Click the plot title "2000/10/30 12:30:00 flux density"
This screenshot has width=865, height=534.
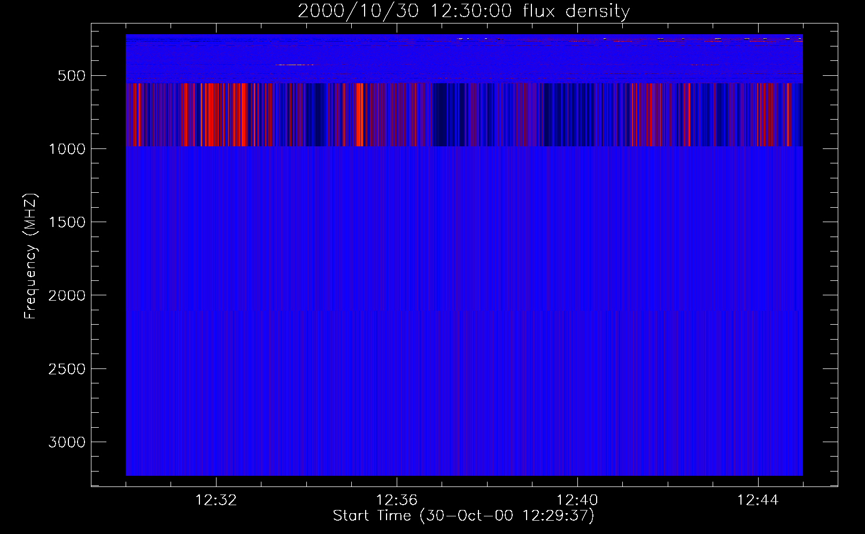point(464,11)
